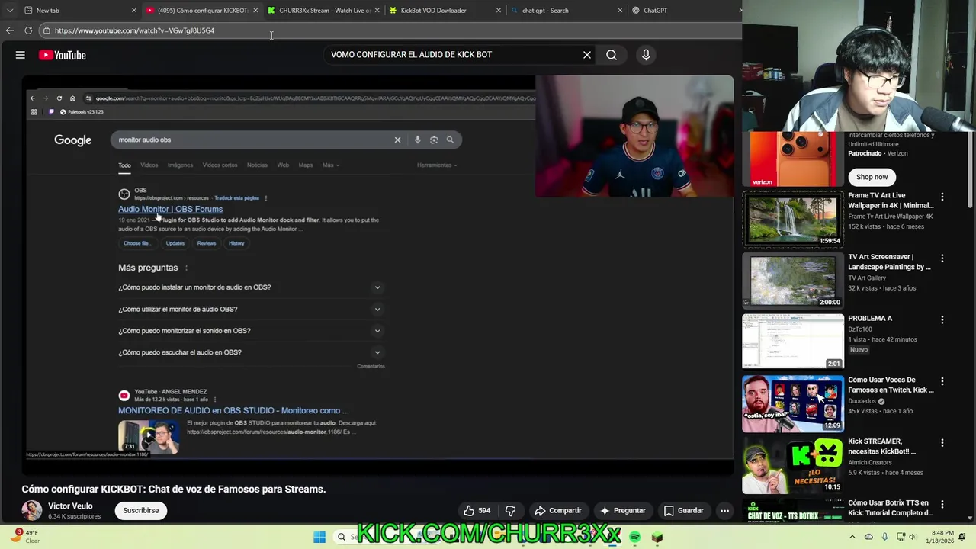This screenshot has height=549, width=976.
Task: Close the chat gpt - Search tab
Action: 620,11
